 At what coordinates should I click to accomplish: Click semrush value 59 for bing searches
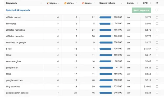tap(93, 86)
